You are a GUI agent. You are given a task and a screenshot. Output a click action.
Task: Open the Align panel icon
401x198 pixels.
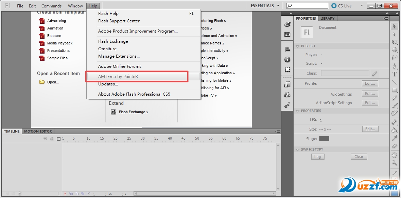(287, 49)
